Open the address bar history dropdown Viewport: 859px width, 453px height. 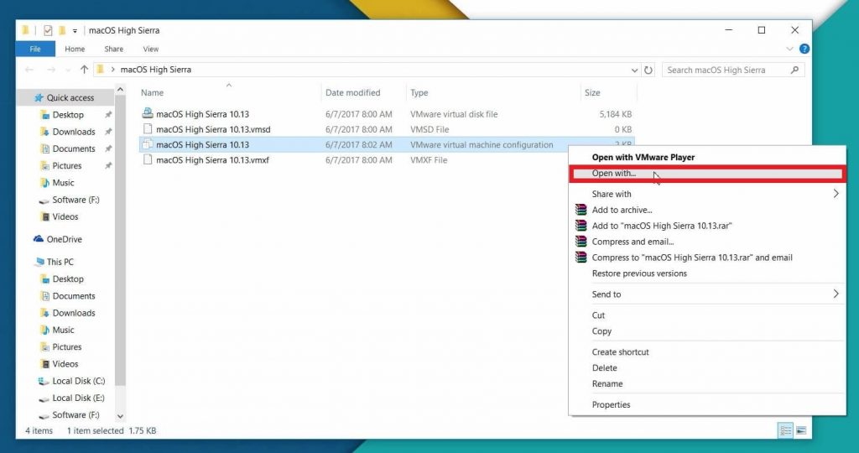point(634,70)
